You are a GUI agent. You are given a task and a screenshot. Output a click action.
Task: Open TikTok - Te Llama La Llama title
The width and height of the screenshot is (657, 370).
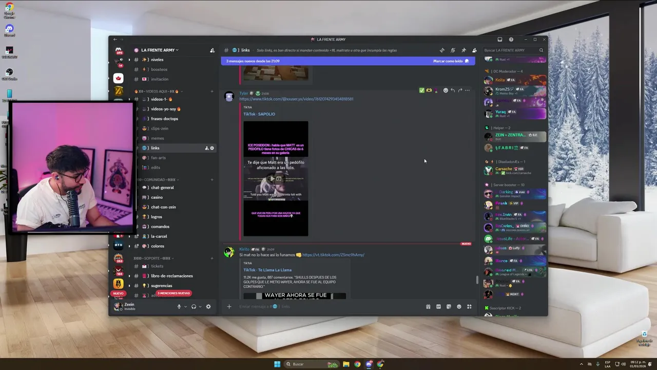pyautogui.click(x=267, y=270)
